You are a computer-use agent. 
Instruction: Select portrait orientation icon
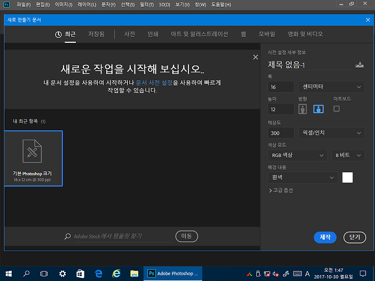point(303,109)
